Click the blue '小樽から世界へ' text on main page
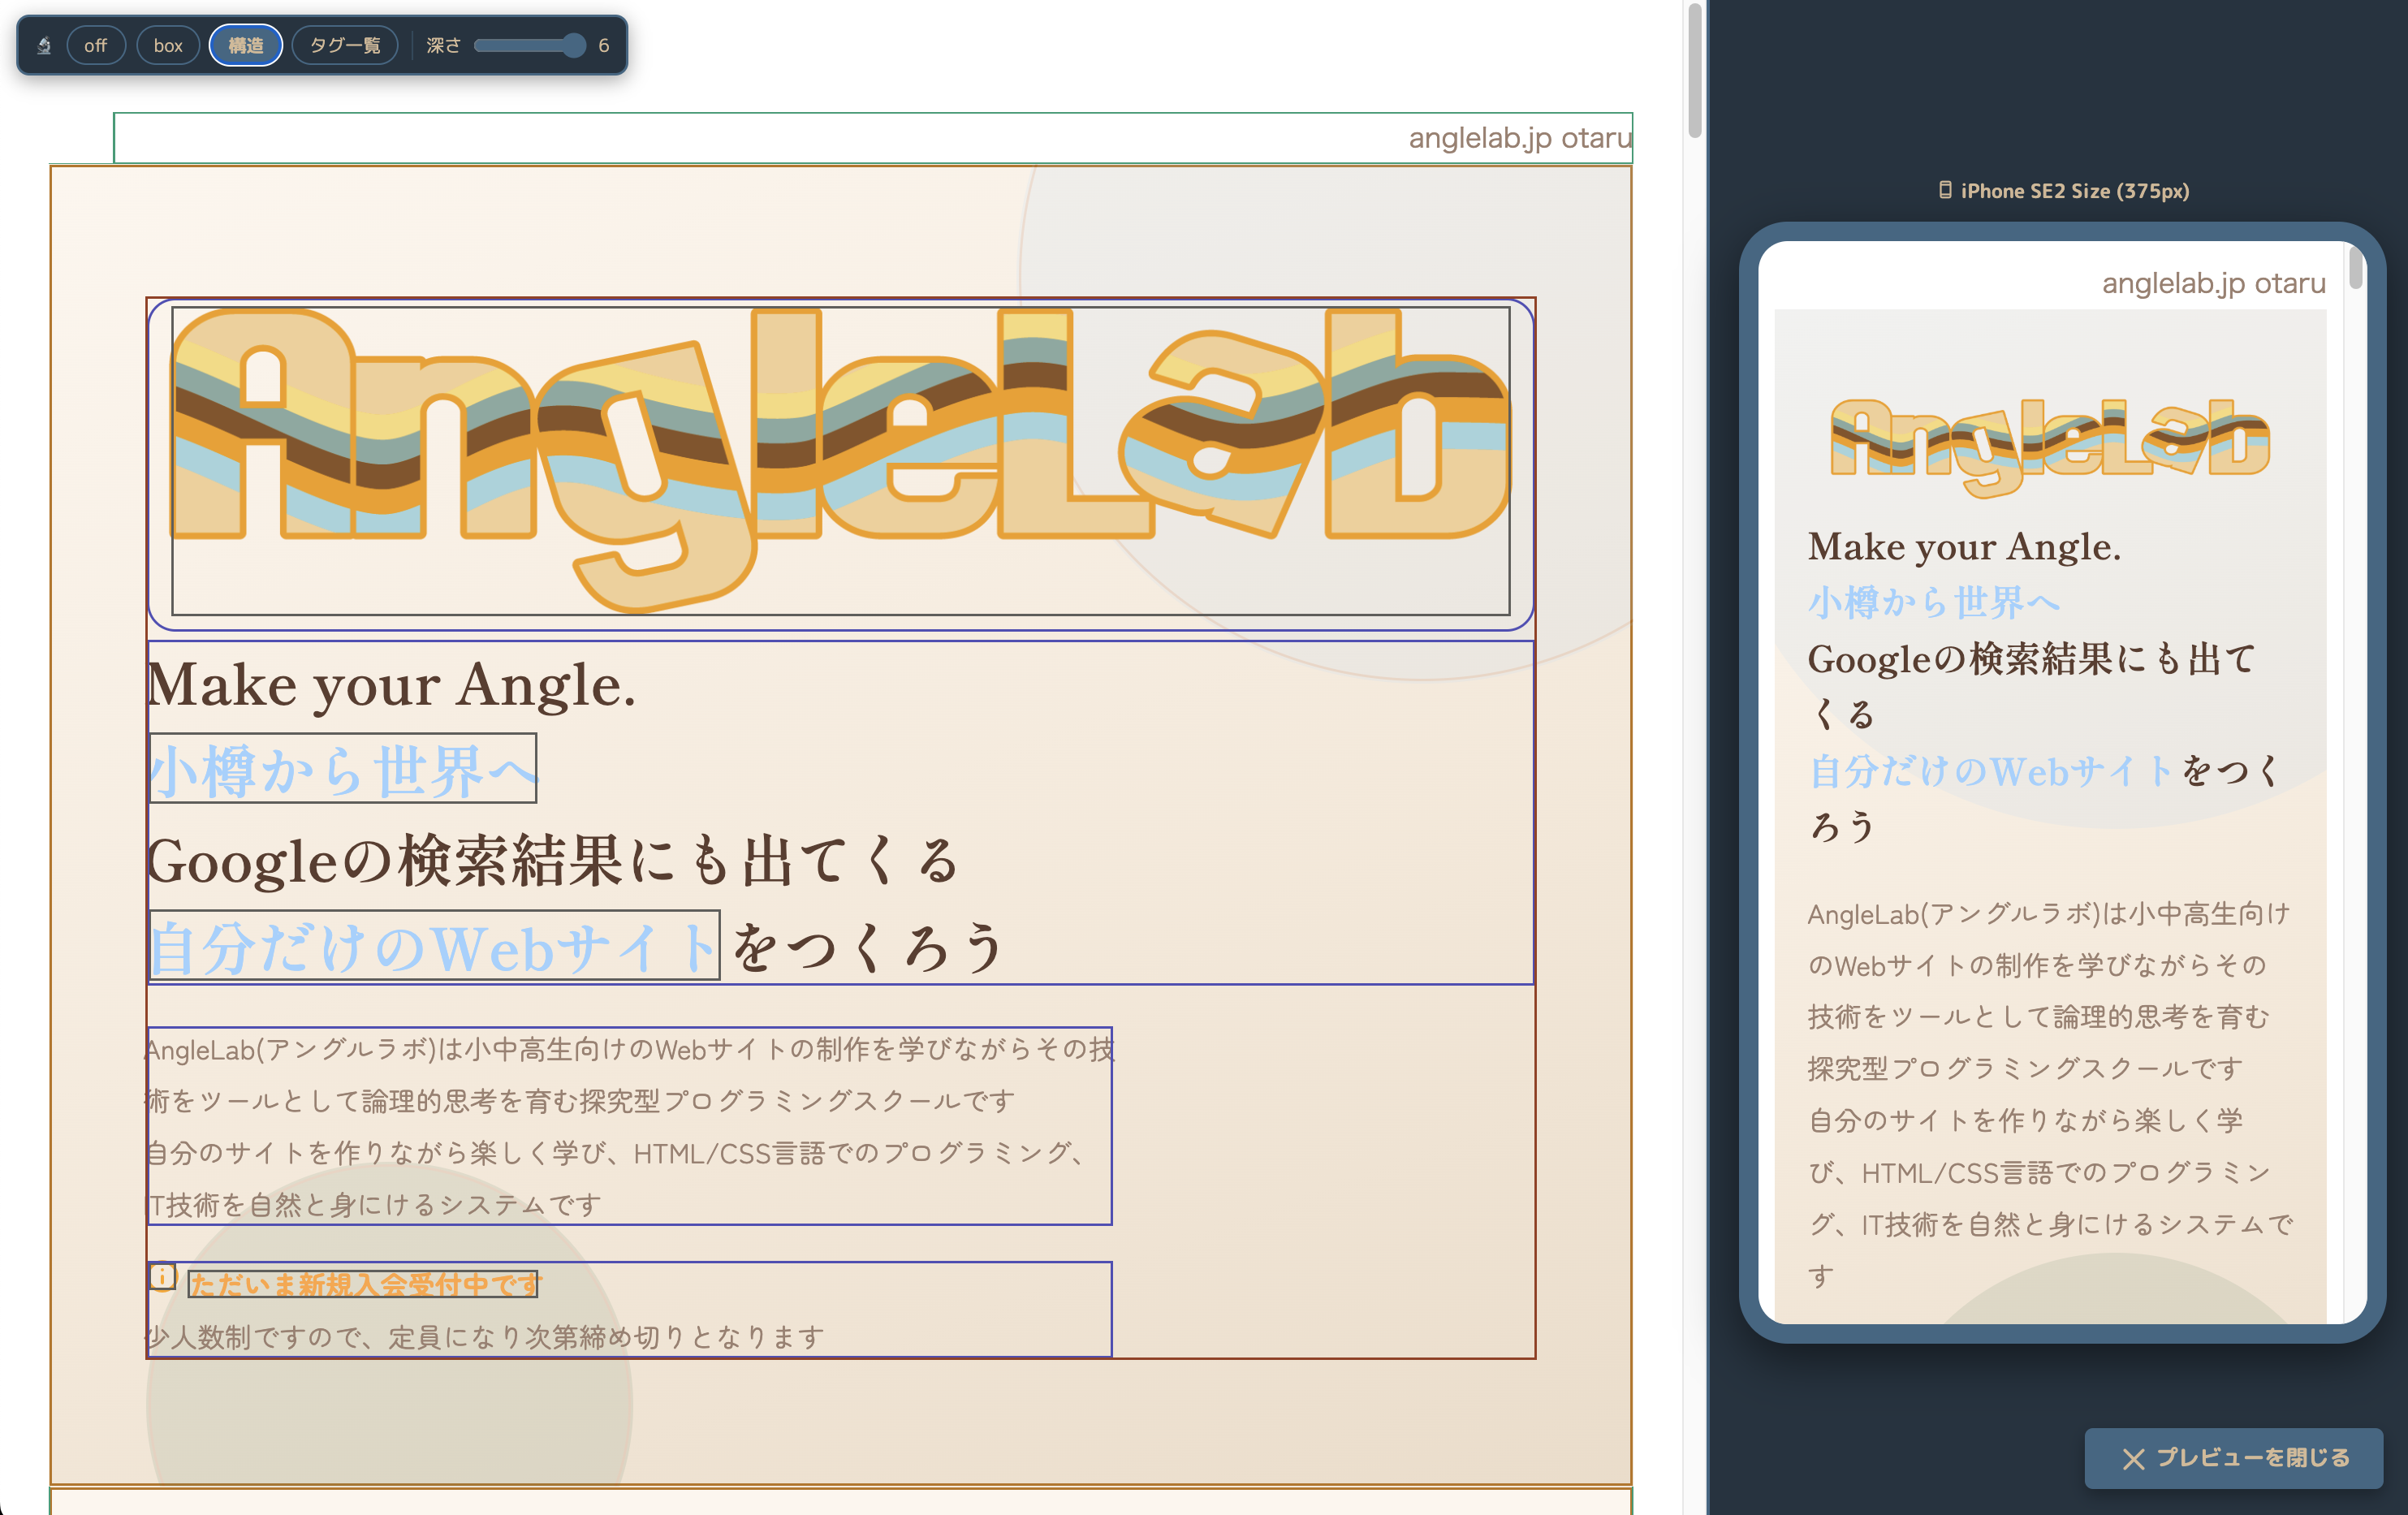This screenshot has height=1515, width=2408. (x=343, y=771)
